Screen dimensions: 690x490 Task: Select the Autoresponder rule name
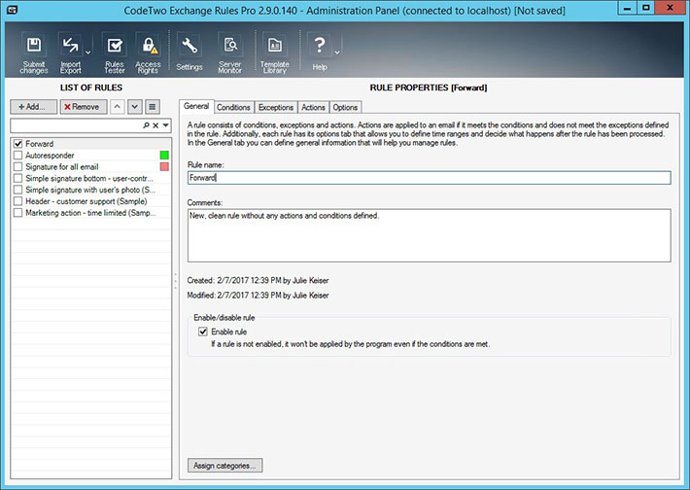50,155
